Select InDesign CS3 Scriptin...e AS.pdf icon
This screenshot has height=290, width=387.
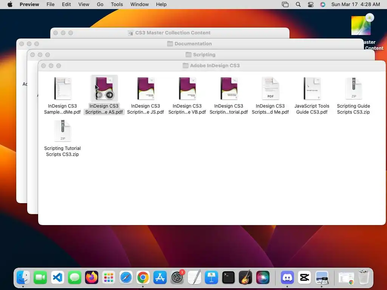104,88
